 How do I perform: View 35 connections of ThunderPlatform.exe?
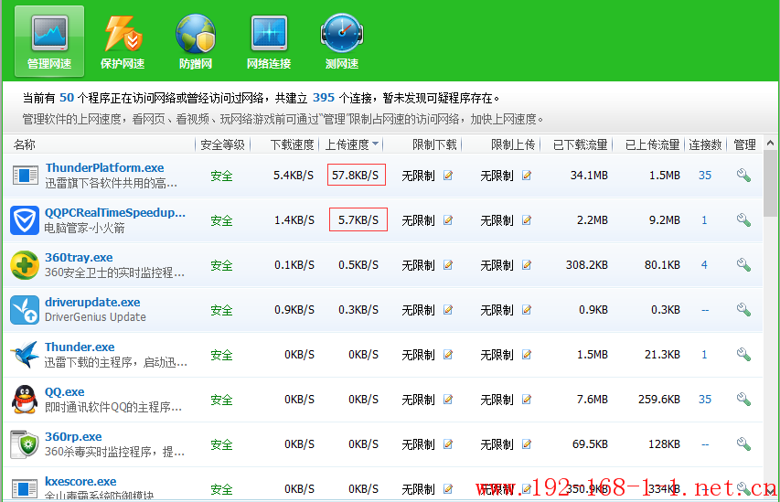pyautogui.click(x=705, y=176)
